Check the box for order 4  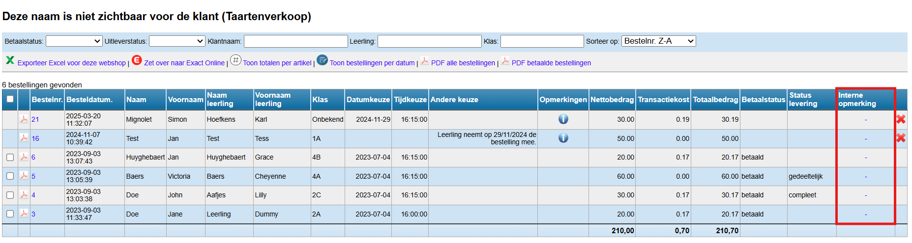tap(10, 195)
